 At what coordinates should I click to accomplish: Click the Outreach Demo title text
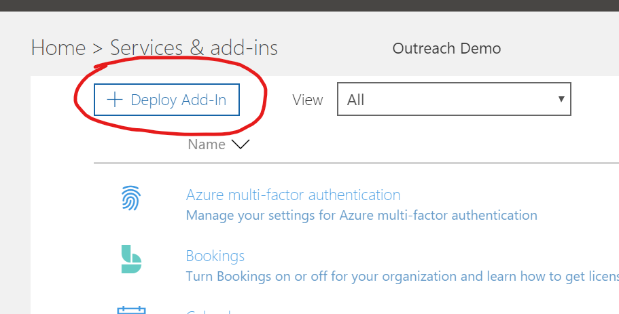pyautogui.click(x=446, y=48)
